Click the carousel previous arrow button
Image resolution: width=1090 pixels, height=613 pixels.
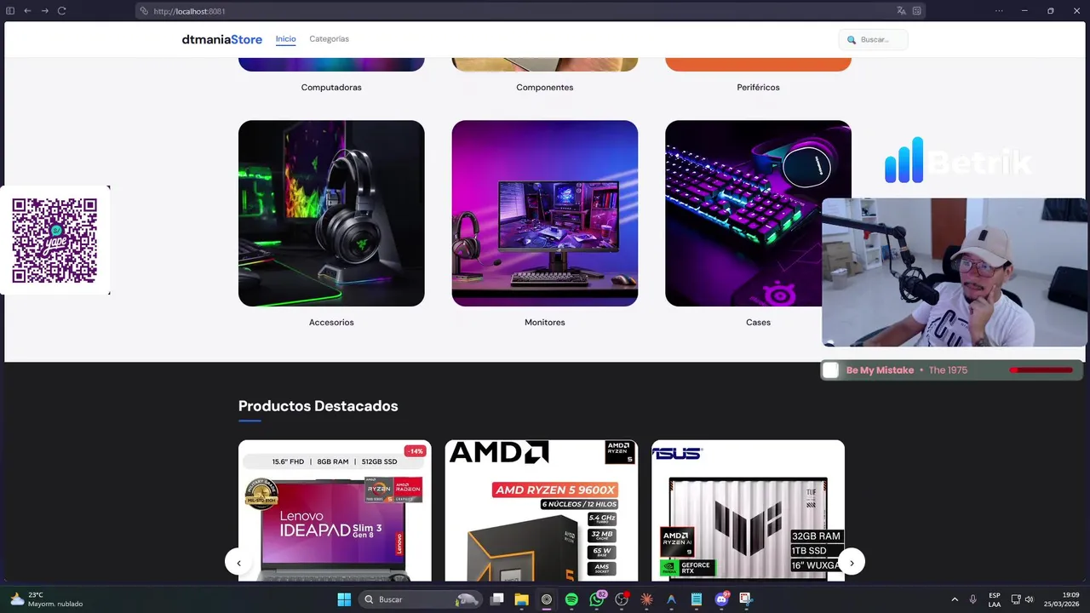[238, 562]
